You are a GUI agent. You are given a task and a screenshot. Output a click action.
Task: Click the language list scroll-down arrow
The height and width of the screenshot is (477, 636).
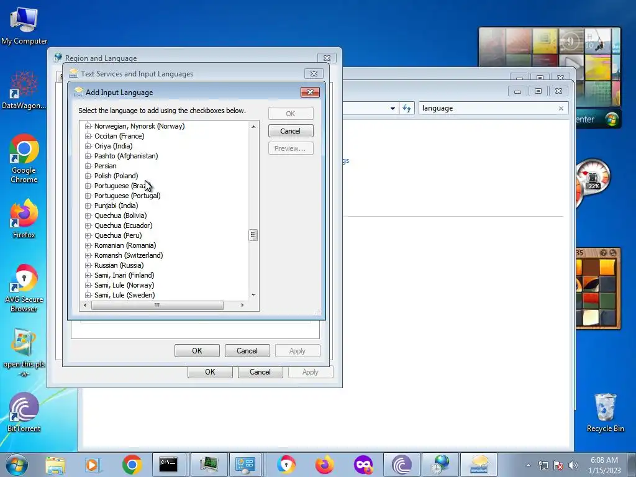tap(253, 295)
